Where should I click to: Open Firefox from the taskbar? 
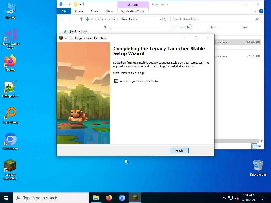109,198
